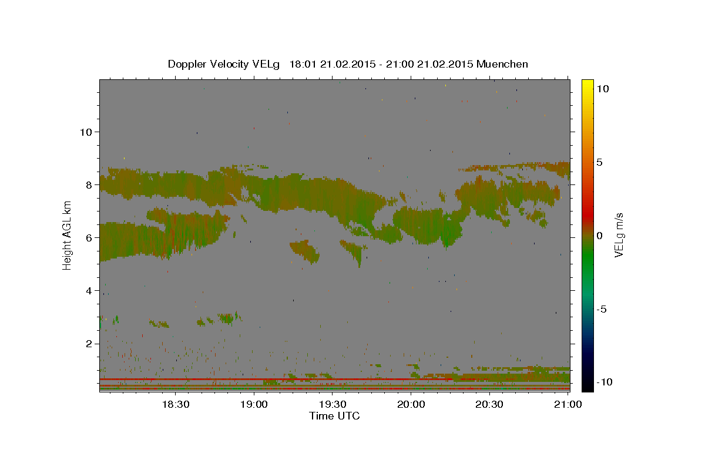Click the height axis label 6
Screen dimensions: 705x470
[x=89, y=237]
